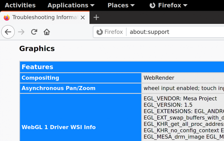Click the Forward arrow button
The image size is (224, 141).
click(x=21, y=32)
